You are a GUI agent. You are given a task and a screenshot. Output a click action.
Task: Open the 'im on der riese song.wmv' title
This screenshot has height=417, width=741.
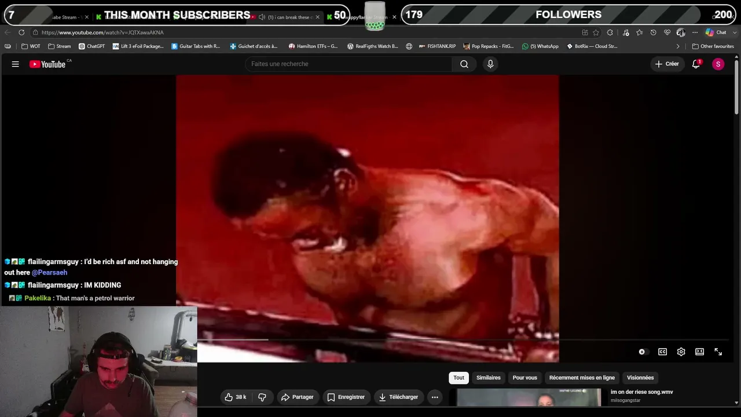tap(641, 392)
